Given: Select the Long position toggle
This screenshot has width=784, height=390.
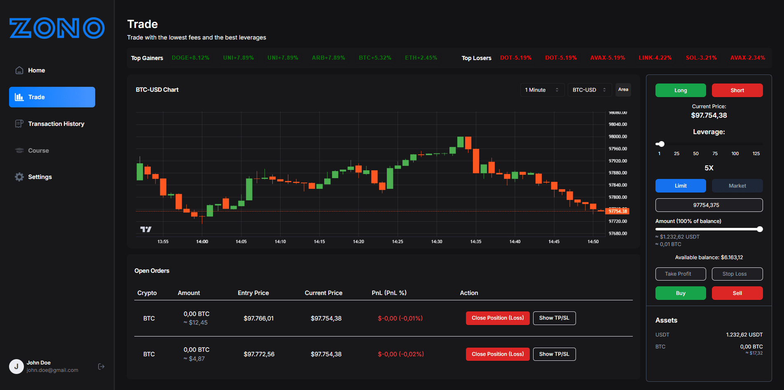Looking at the screenshot, I should tap(681, 91).
